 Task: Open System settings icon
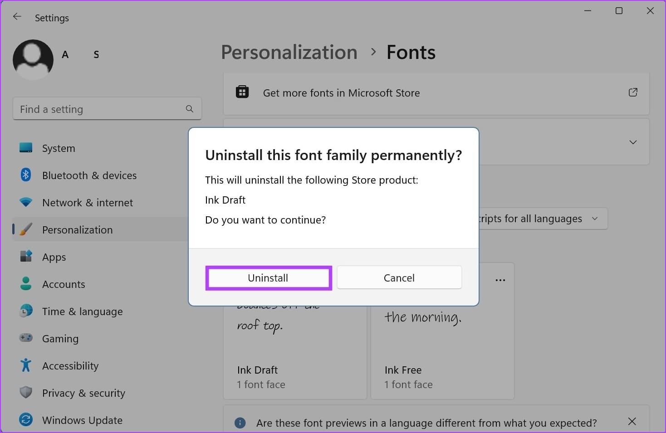(26, 148)
